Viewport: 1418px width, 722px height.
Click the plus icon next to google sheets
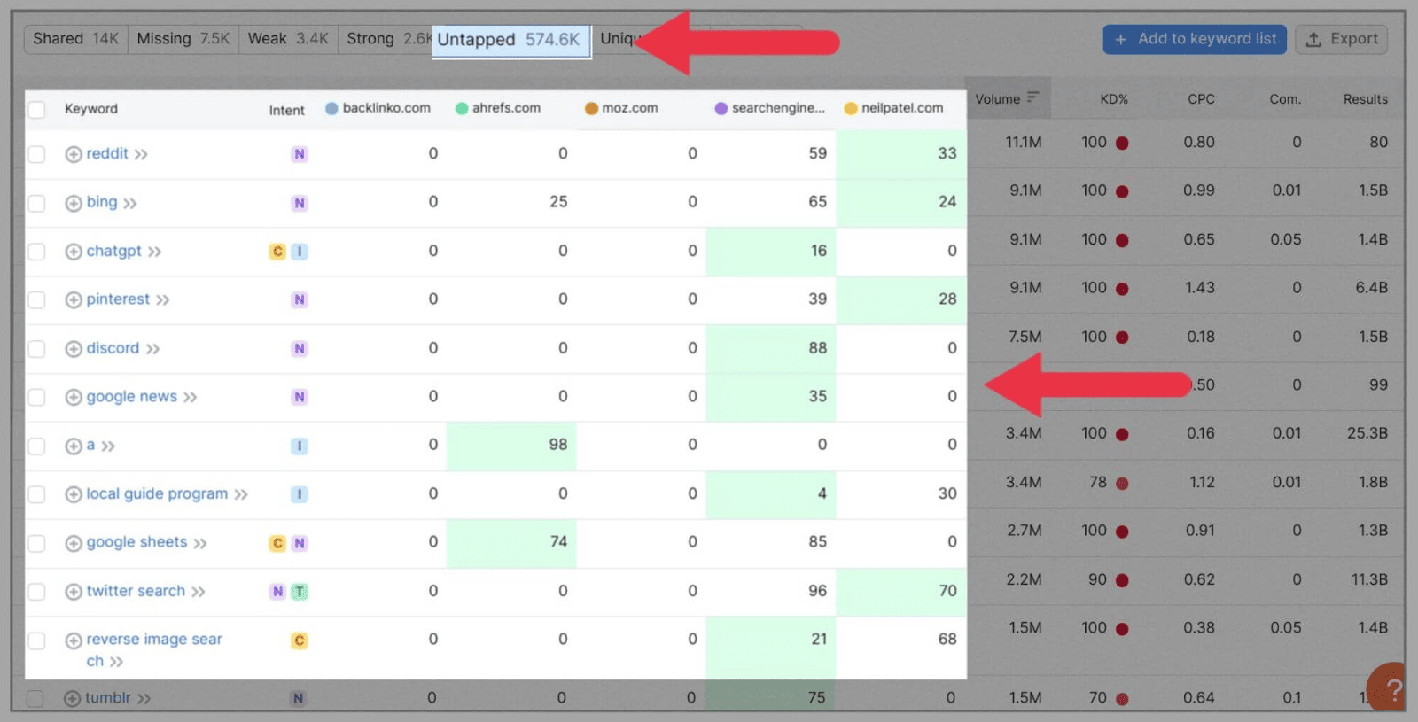point(74,543)
